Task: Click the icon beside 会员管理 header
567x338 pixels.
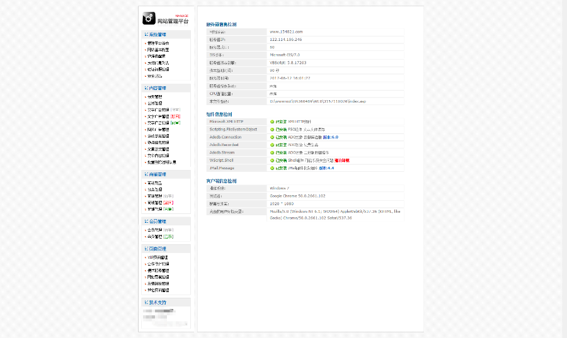Action: (146, 222)
